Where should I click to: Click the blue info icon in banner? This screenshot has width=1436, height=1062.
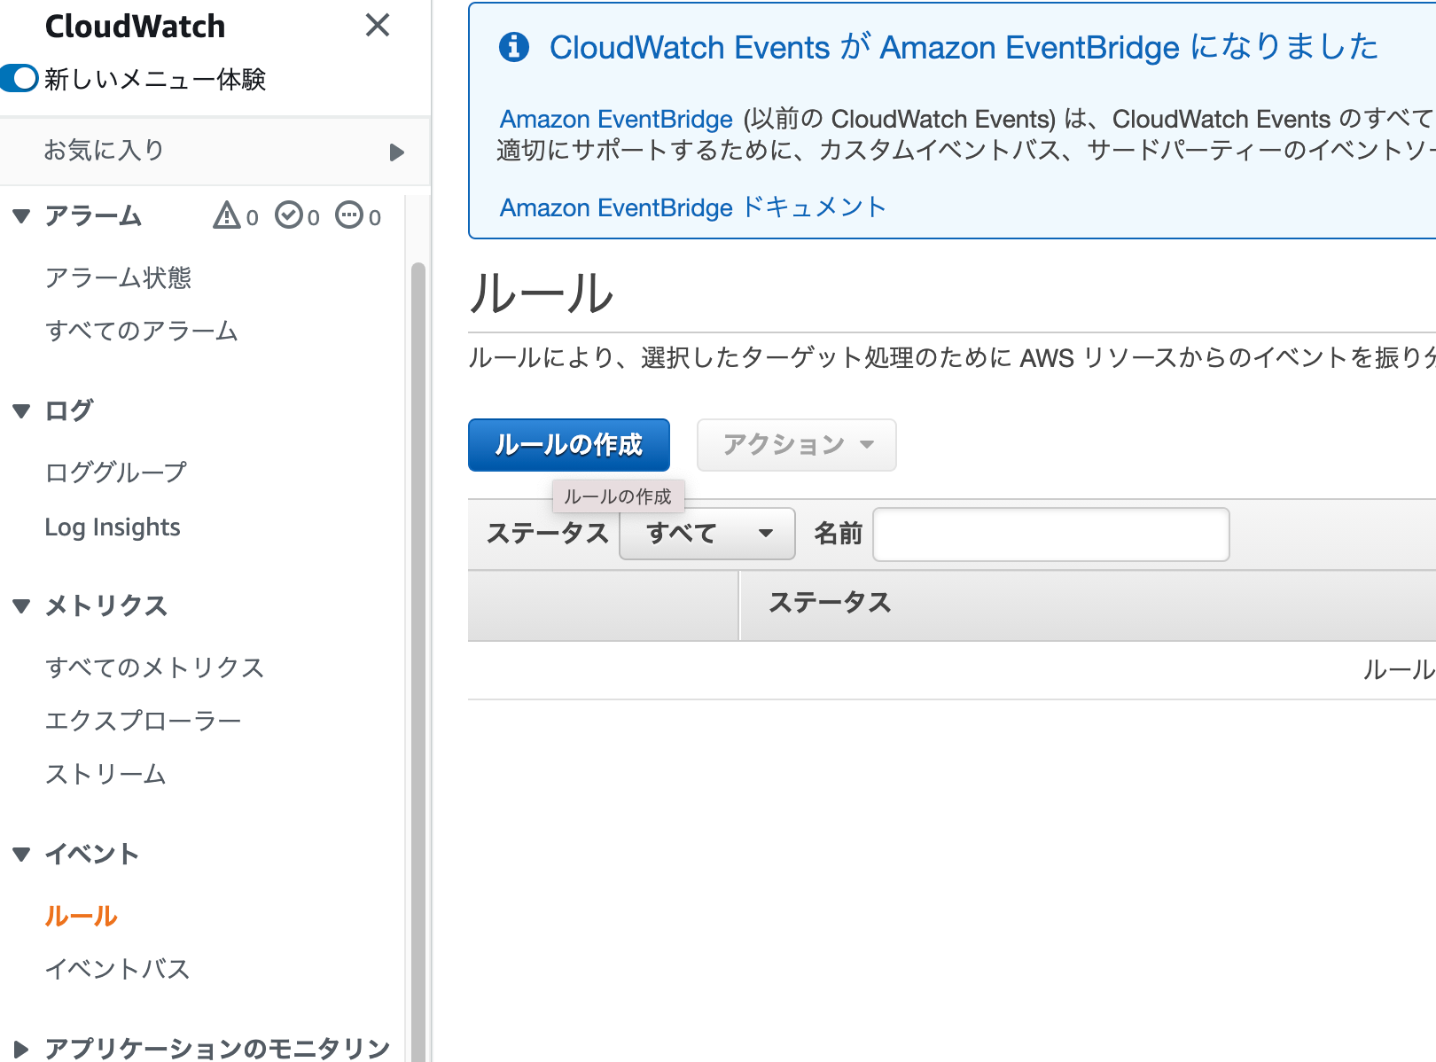tap(514, 47)
